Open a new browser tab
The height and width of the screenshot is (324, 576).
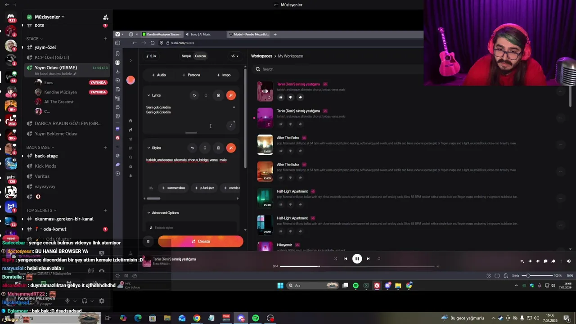[x=275, y=34]
